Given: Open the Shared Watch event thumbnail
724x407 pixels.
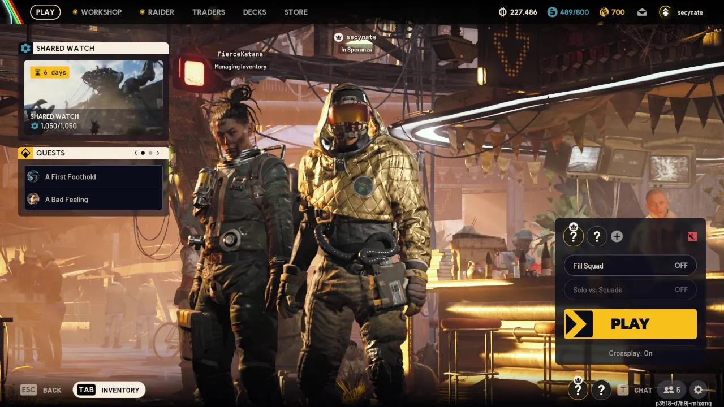Looking at the screenshot, I should coord(93,98).
